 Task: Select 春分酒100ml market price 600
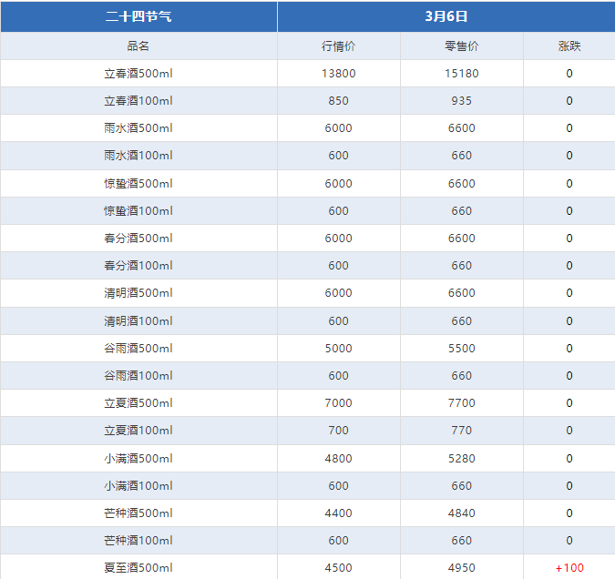(x=339, y=266)
